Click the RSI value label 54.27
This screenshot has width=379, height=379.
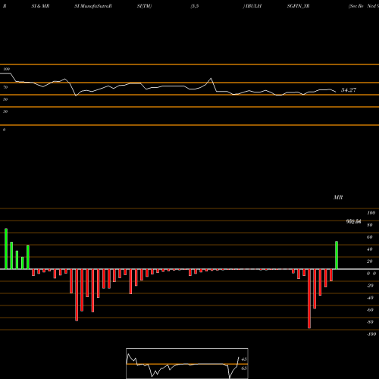tap(349, 90)
